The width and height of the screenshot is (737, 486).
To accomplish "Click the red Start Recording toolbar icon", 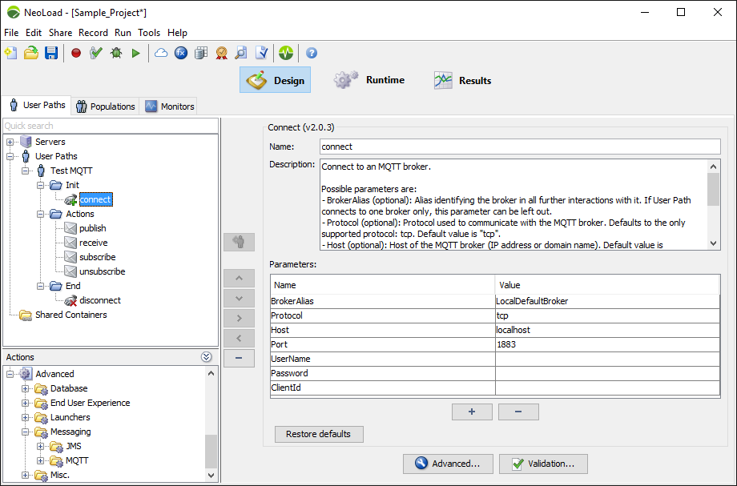I will pos(76,53).
